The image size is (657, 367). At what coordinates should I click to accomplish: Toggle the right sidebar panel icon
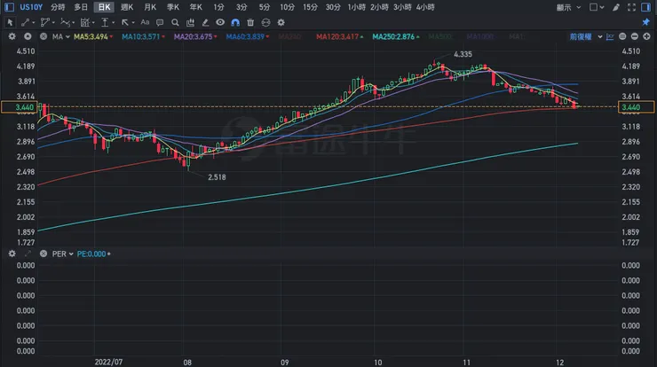tap(646, 7)
